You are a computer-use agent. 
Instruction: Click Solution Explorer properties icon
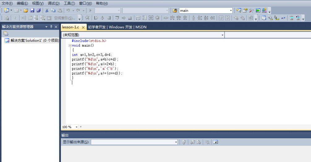(x=6, y=33)
